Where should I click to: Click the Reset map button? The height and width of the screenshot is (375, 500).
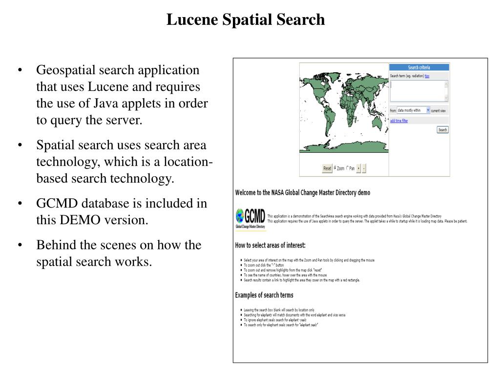tap(327, 168)
